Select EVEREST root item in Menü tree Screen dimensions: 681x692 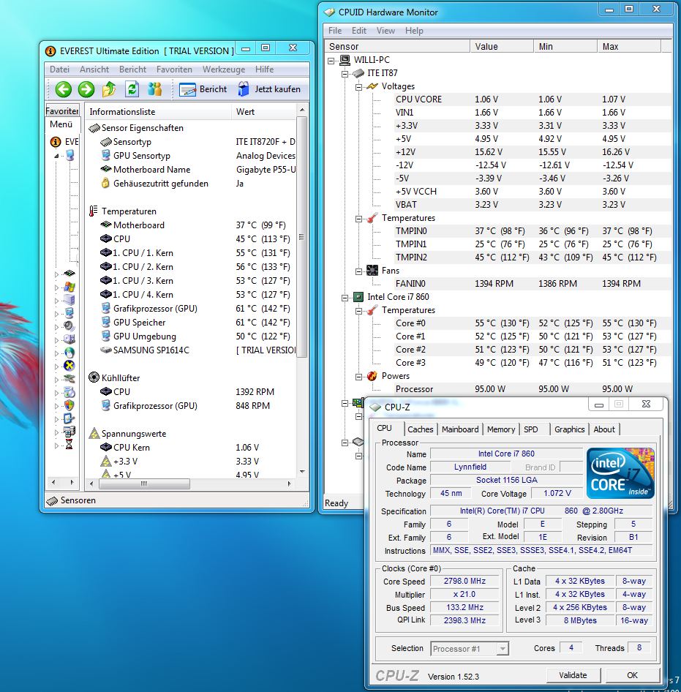pos(64,142)
